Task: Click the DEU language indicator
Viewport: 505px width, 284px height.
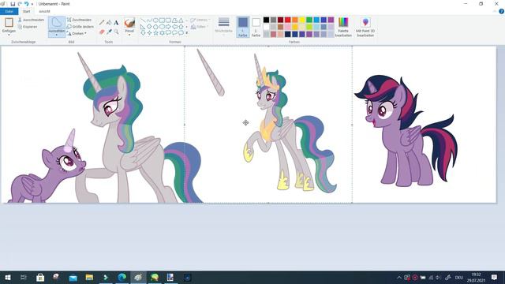Action: pos(459,277)
